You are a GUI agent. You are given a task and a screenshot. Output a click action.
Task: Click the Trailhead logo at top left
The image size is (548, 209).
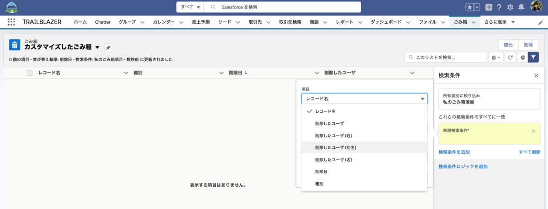click(x=11, y=7)
